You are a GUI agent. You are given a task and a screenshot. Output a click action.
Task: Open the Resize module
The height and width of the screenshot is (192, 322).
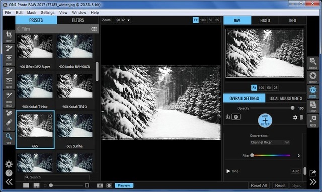[x=313, y=121]
